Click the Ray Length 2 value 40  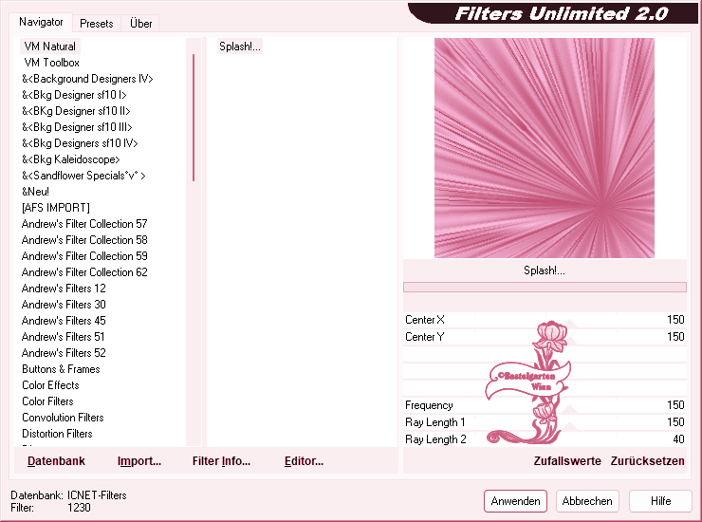tap(678, 439)
